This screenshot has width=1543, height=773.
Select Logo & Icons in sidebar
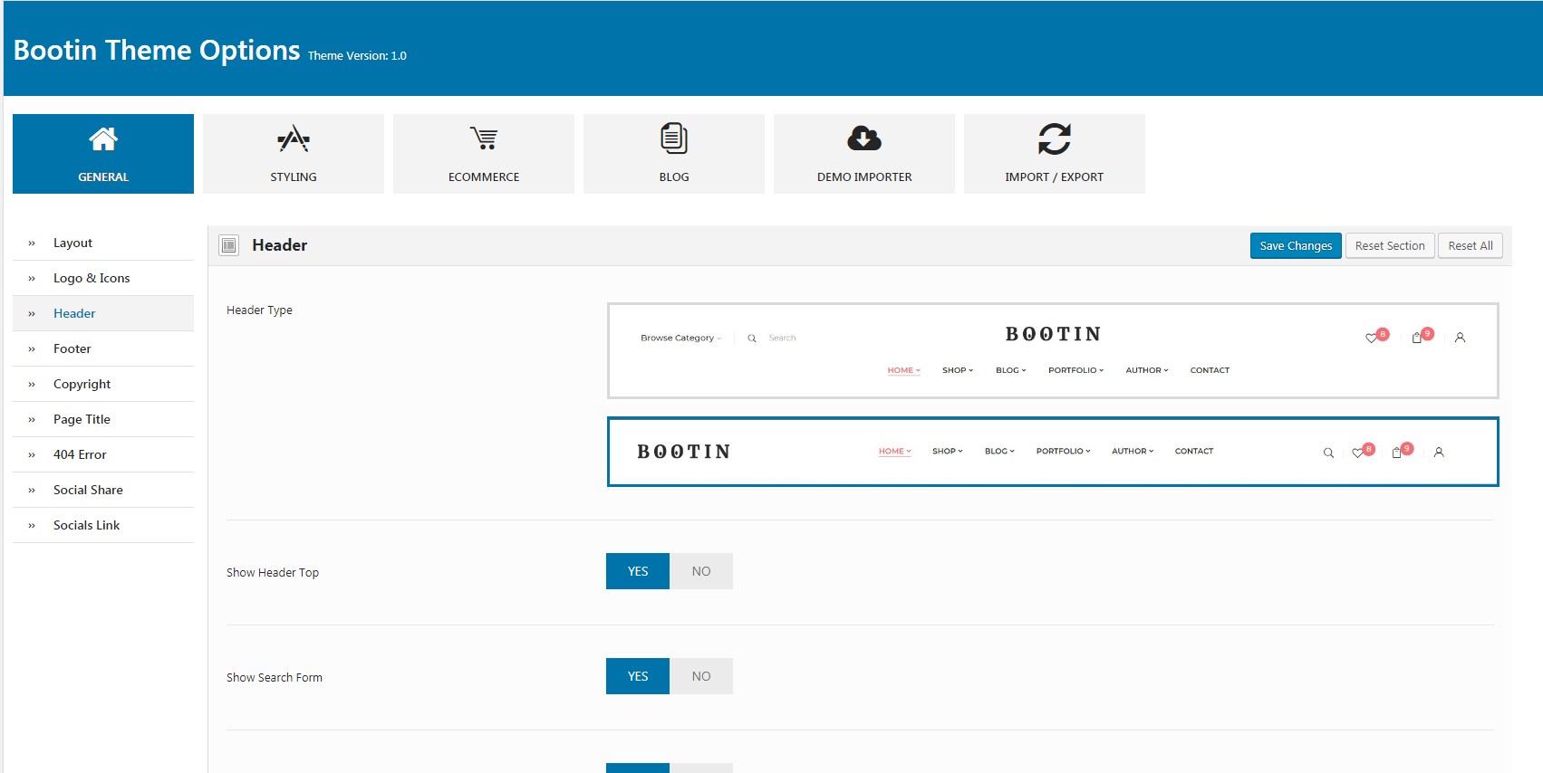103,278
